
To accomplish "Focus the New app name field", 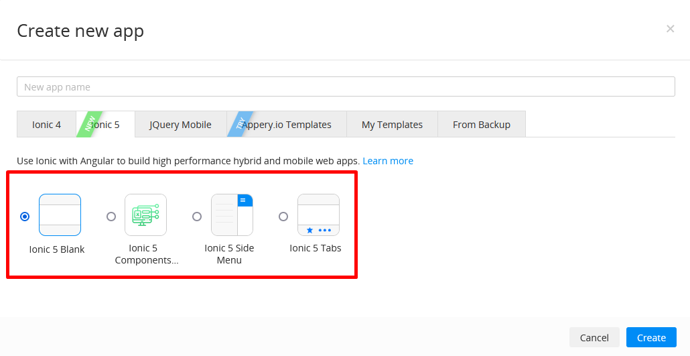I will pos(346,86).
